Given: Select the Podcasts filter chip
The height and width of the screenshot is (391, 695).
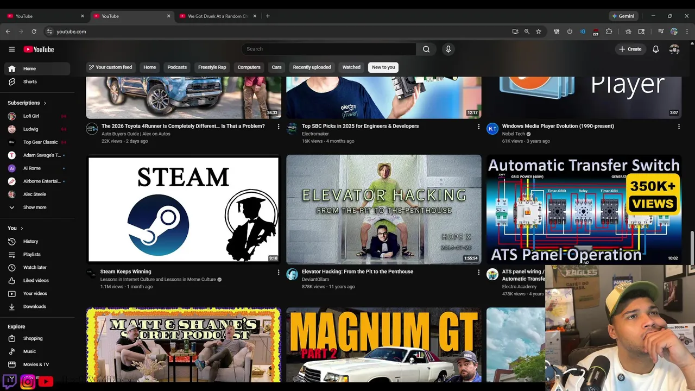Looking at the screenshot, I should tap(177, 67).
